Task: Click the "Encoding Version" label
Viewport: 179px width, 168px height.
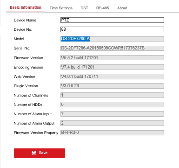Action: (x=28, y=67)
